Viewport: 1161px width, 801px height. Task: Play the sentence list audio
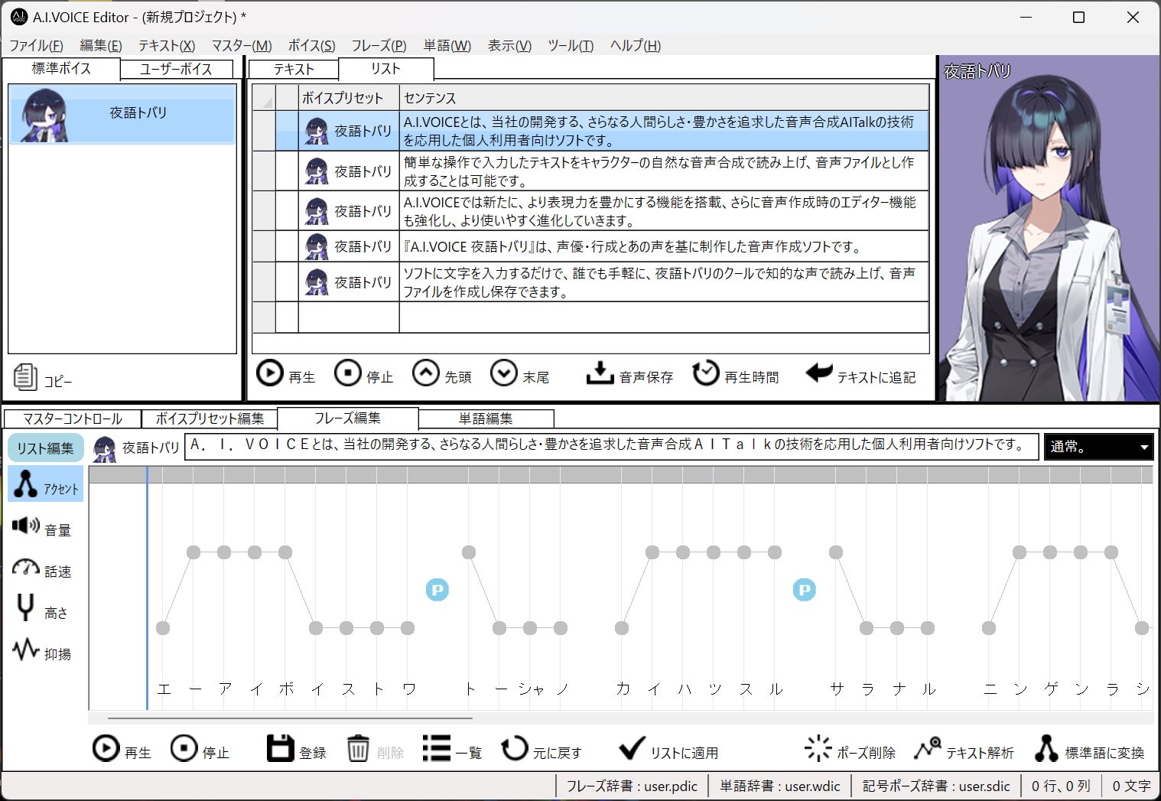click(x=285, y=374)
